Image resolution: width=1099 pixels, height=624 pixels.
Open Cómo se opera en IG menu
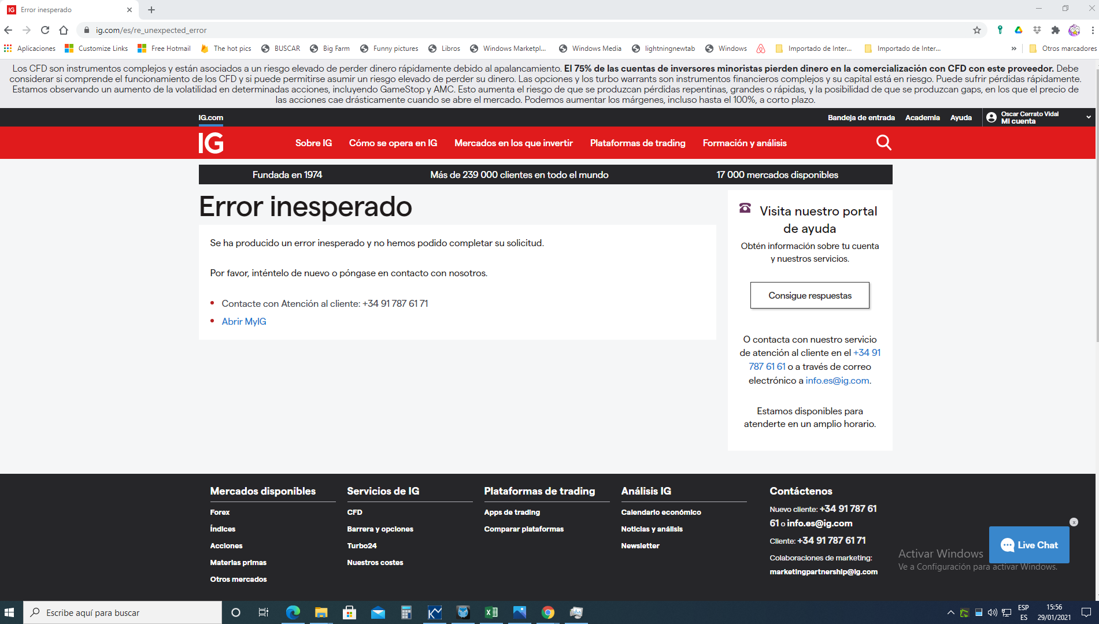click(393, 143)
